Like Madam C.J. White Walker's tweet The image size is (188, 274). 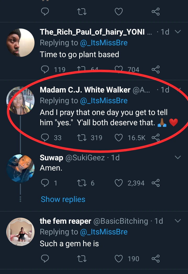click(119, 138)
